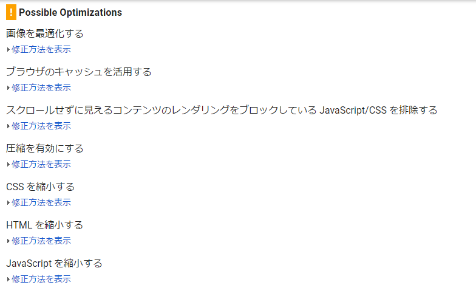The height and width of the screenshot is (299, 476).
Task: Expand the triangle arrow under JavaScript を縮小する
Action: point(8,280)
